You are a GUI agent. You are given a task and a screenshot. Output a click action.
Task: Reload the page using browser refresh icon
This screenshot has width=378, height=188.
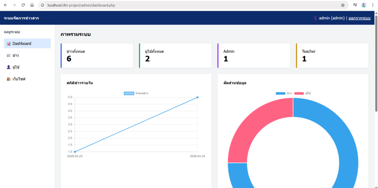(23, 5)
